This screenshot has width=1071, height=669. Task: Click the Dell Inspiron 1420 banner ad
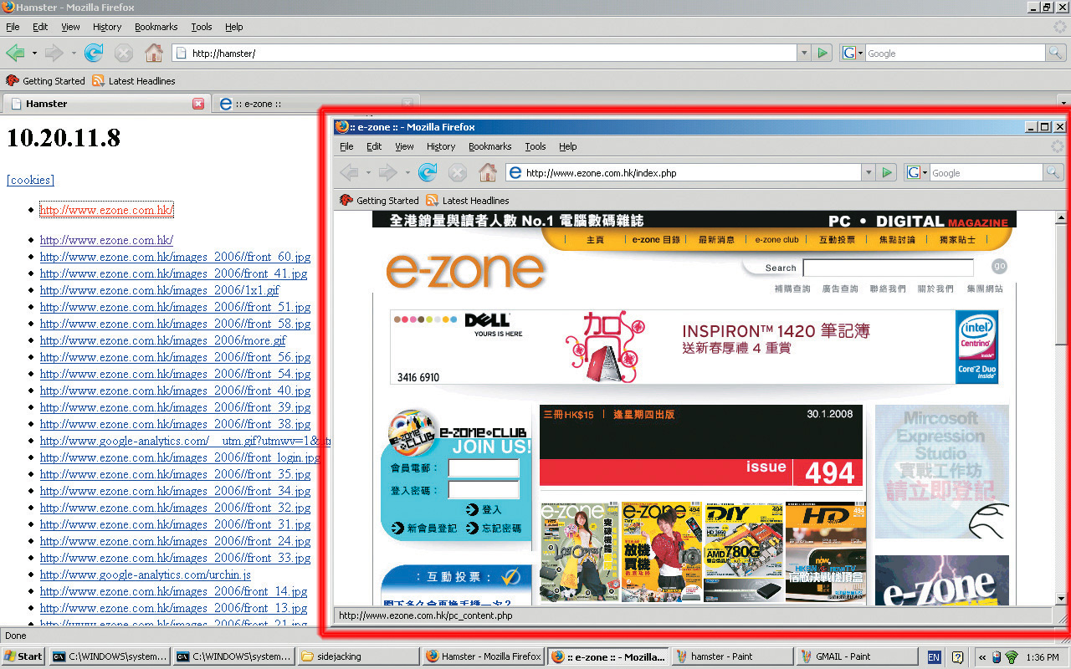coord(694,347)
